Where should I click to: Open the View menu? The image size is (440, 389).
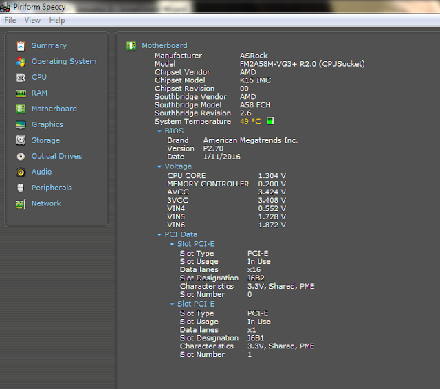tap(32, 20)
